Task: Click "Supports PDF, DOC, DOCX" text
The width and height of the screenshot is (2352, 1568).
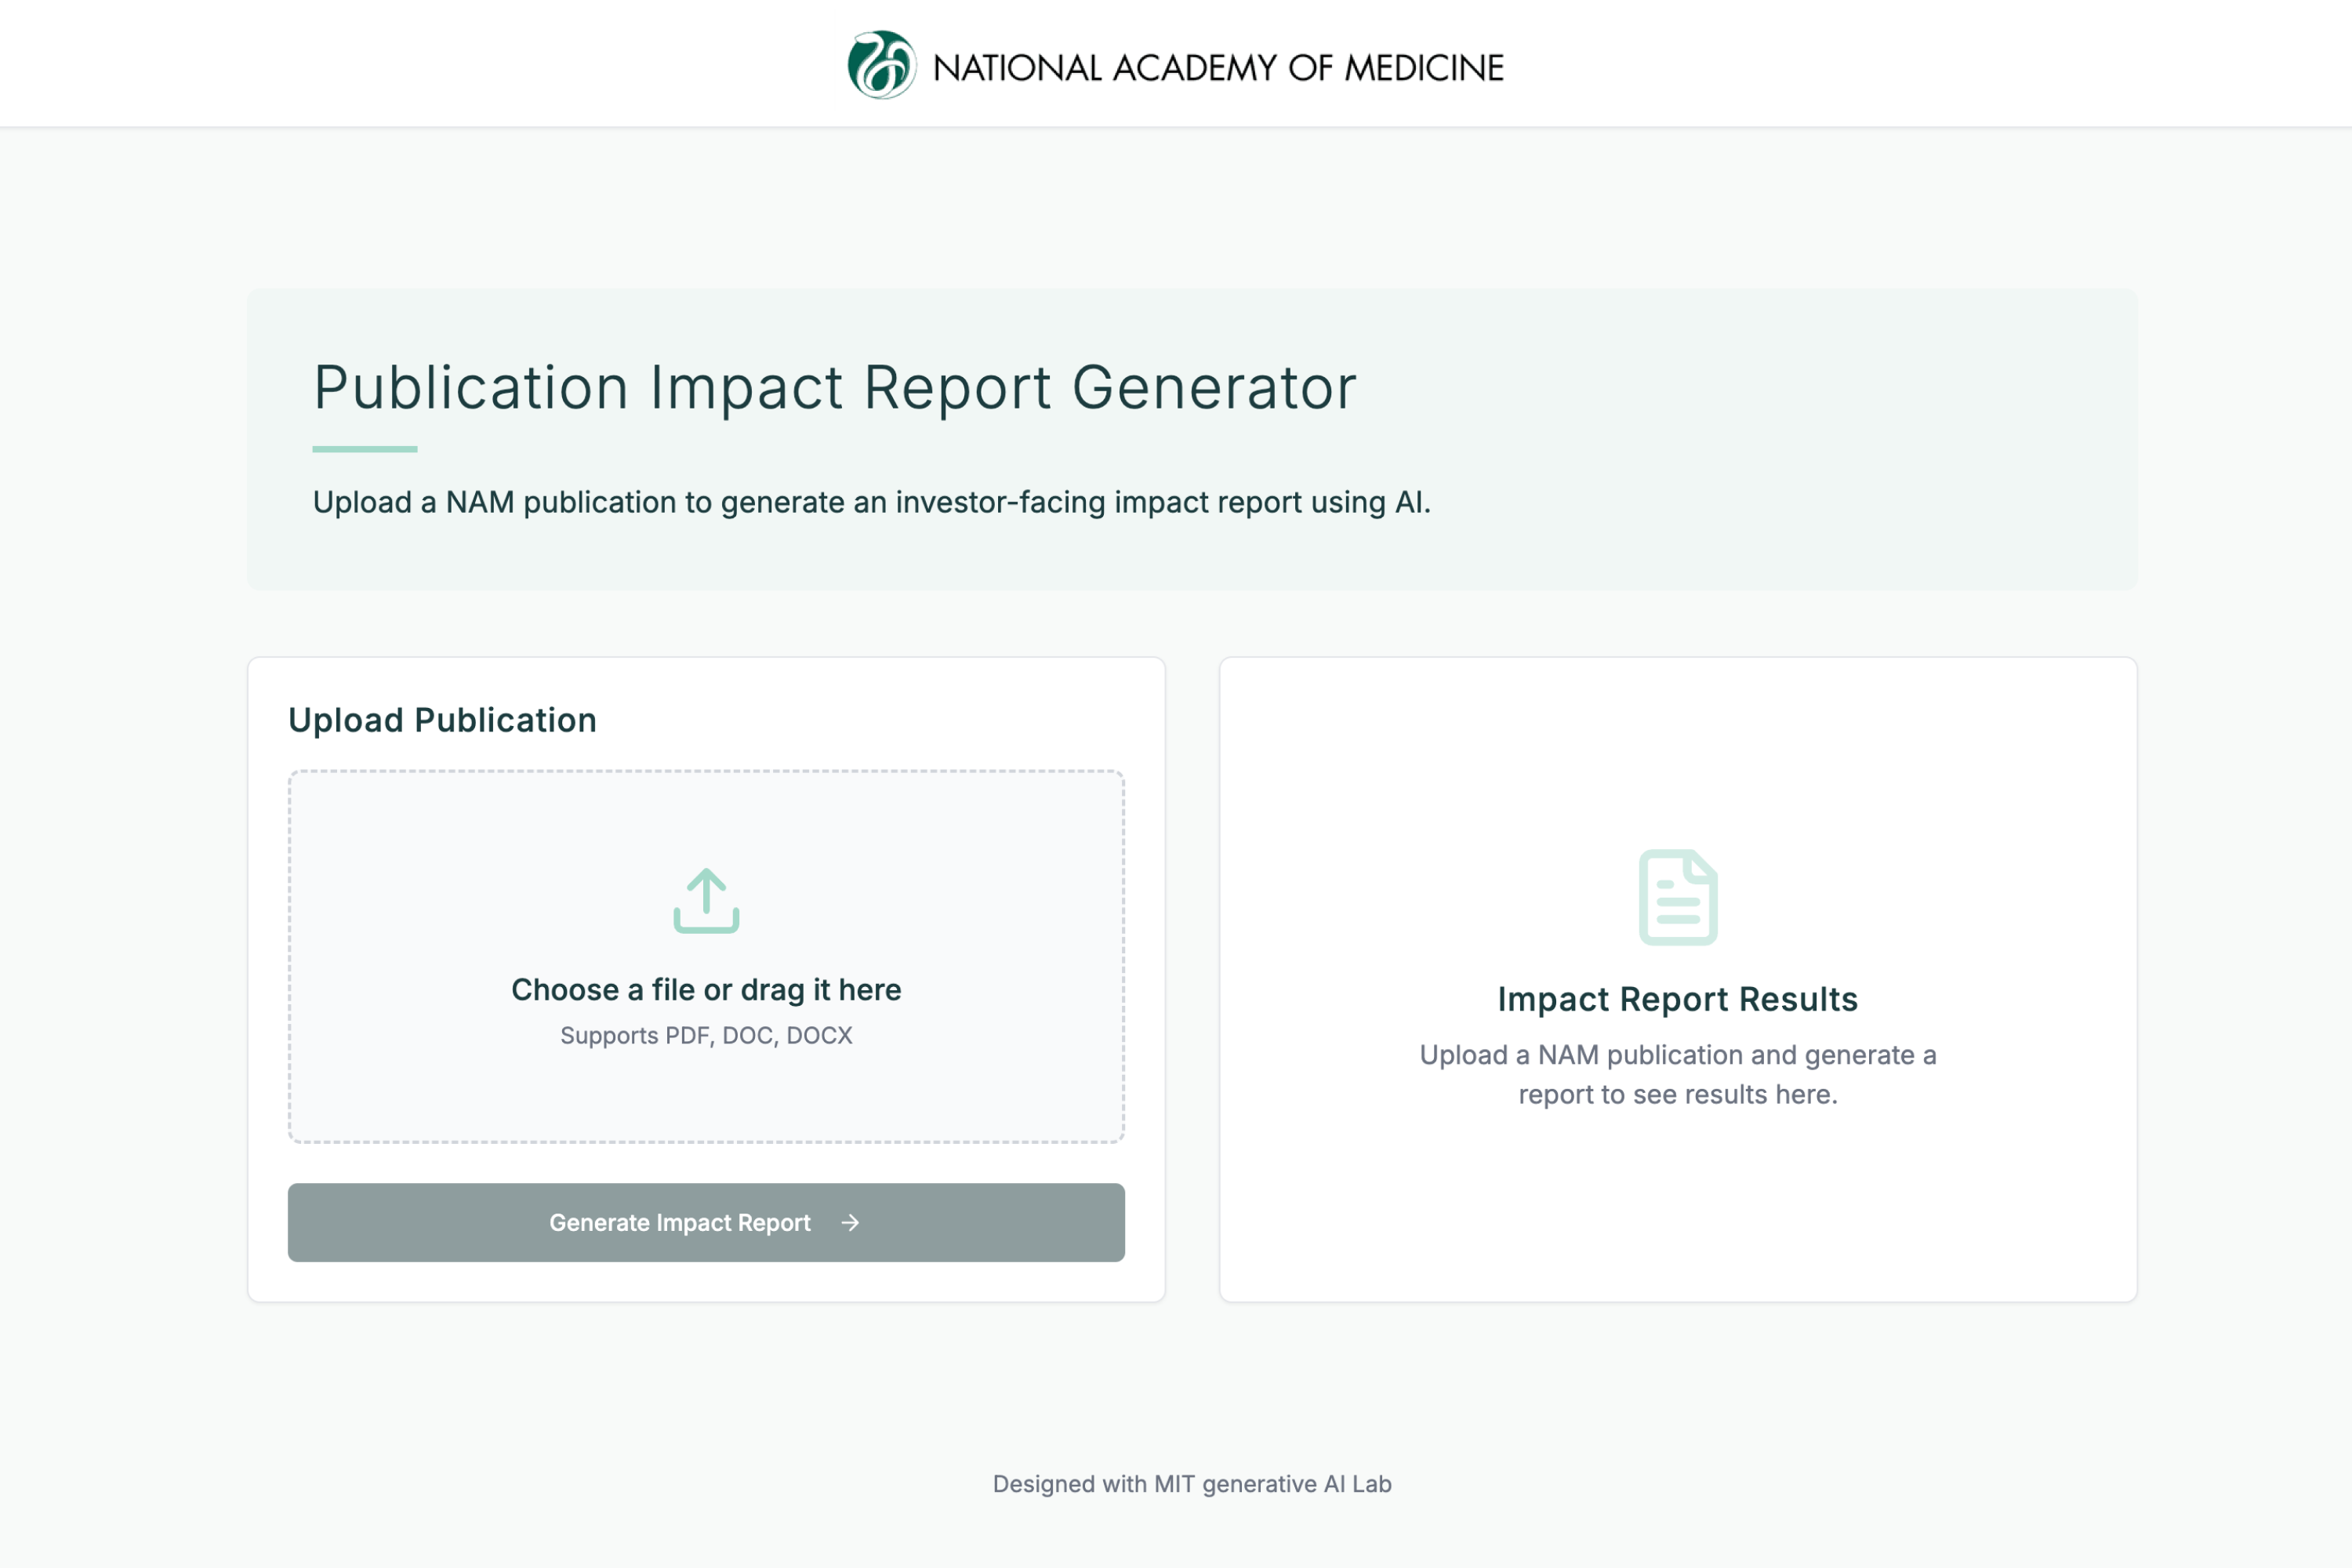Action: click(706, 1035)
